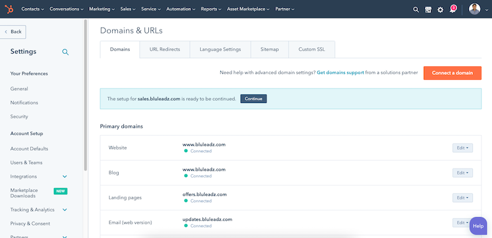
Task: Open General preferences in sidebar
Action: tap(19, 89)
